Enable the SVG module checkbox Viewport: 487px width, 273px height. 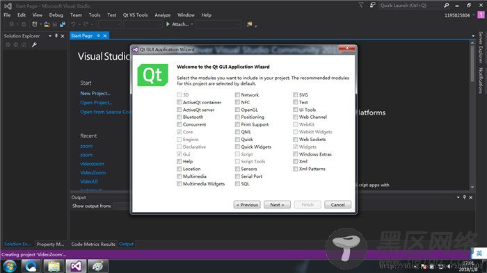(x=296, y=94)
